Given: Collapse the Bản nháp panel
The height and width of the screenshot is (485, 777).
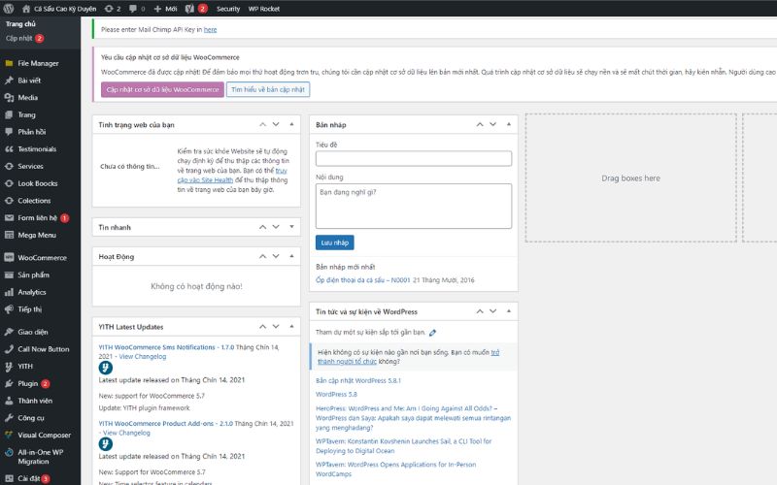Looking at the screenshot, I should [x=509, y=124].
